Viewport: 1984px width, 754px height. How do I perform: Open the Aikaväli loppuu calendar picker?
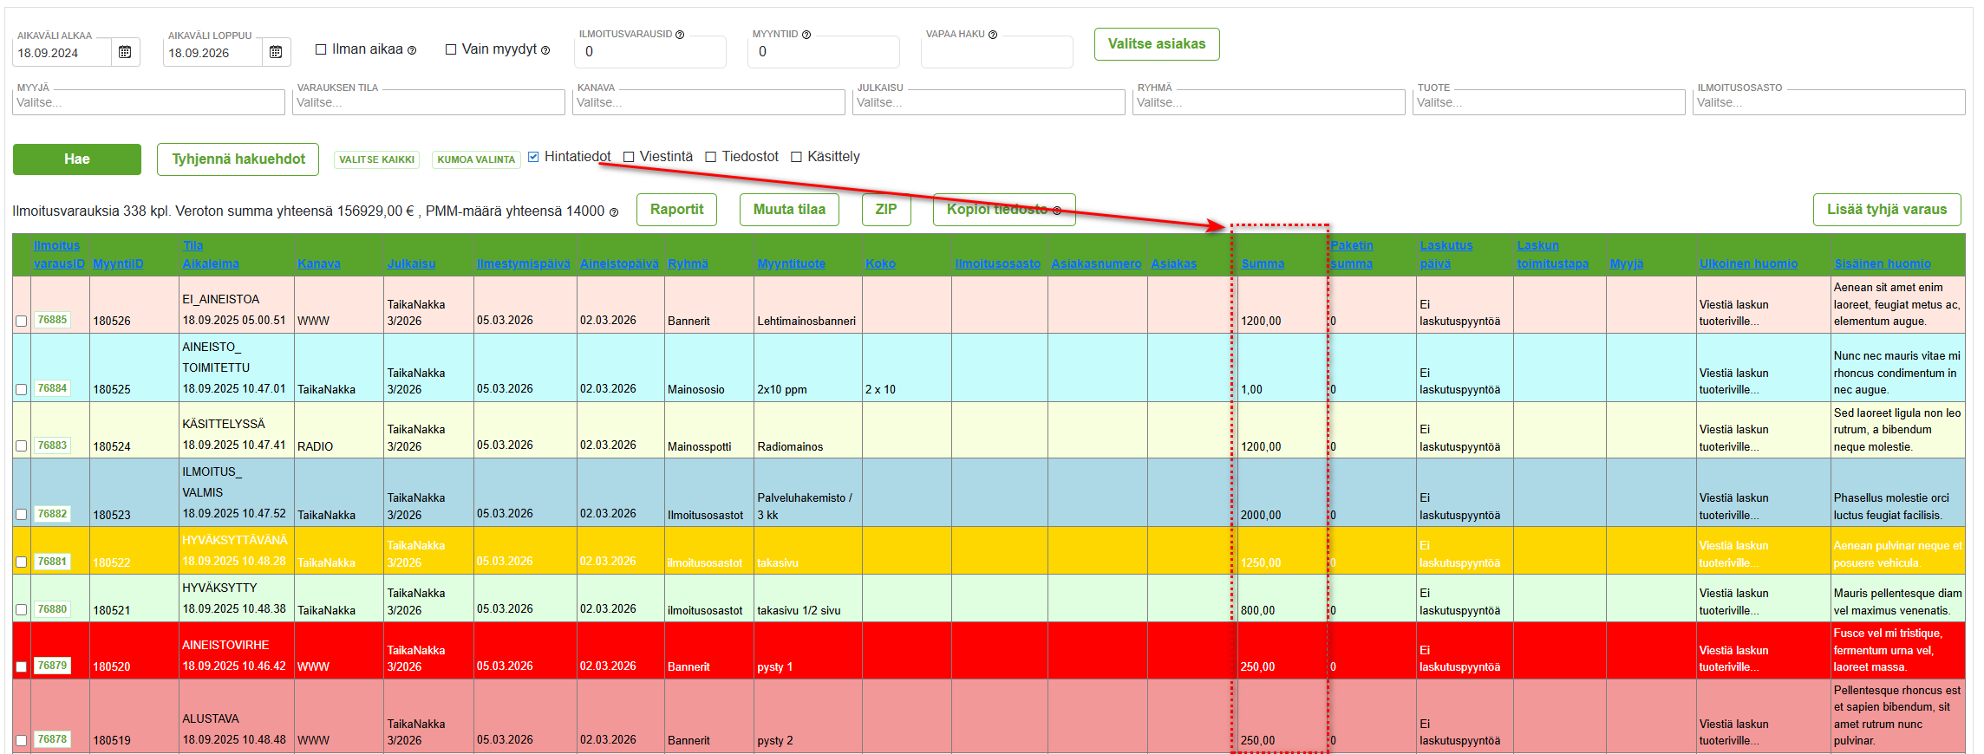tap(276, 53)
